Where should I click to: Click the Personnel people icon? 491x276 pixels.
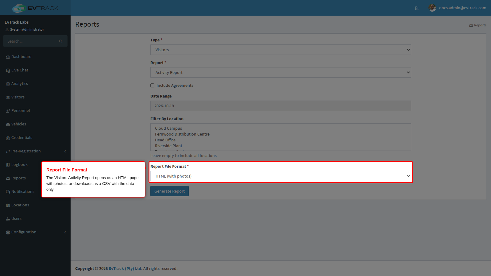(8, 111)
